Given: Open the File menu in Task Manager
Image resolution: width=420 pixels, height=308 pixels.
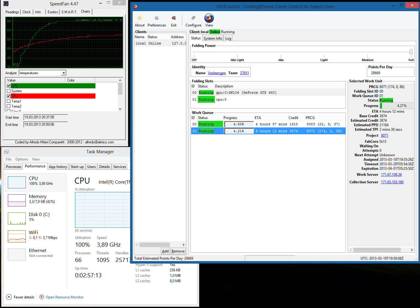Looking at the screenshot, I should 8,159.
